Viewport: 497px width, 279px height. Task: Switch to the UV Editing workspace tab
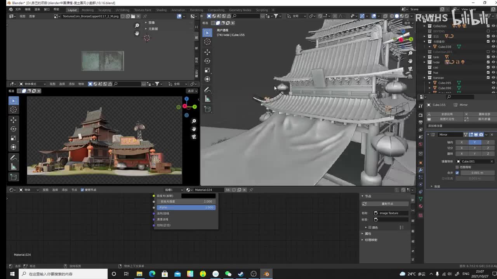[x=122, y=10]
